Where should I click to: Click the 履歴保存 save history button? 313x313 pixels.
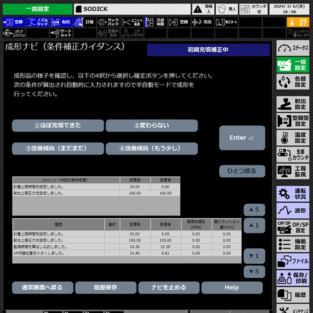[x=105, y=287]
